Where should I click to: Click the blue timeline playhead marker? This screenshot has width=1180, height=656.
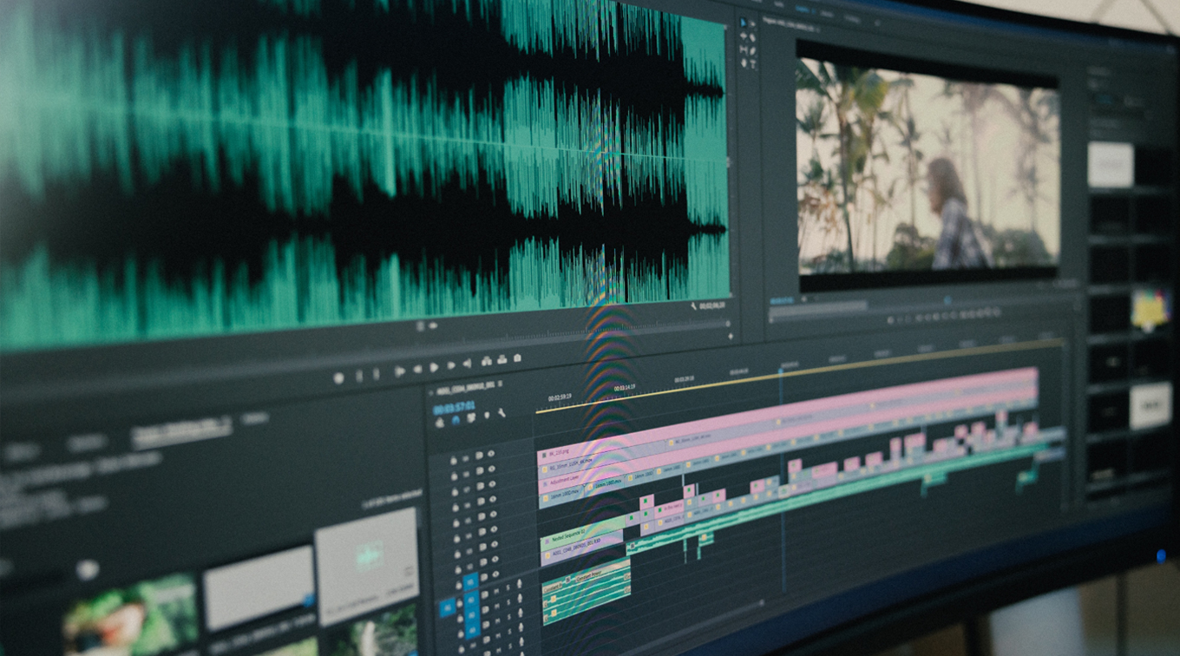pyautogui.click(x=780, y=371)
